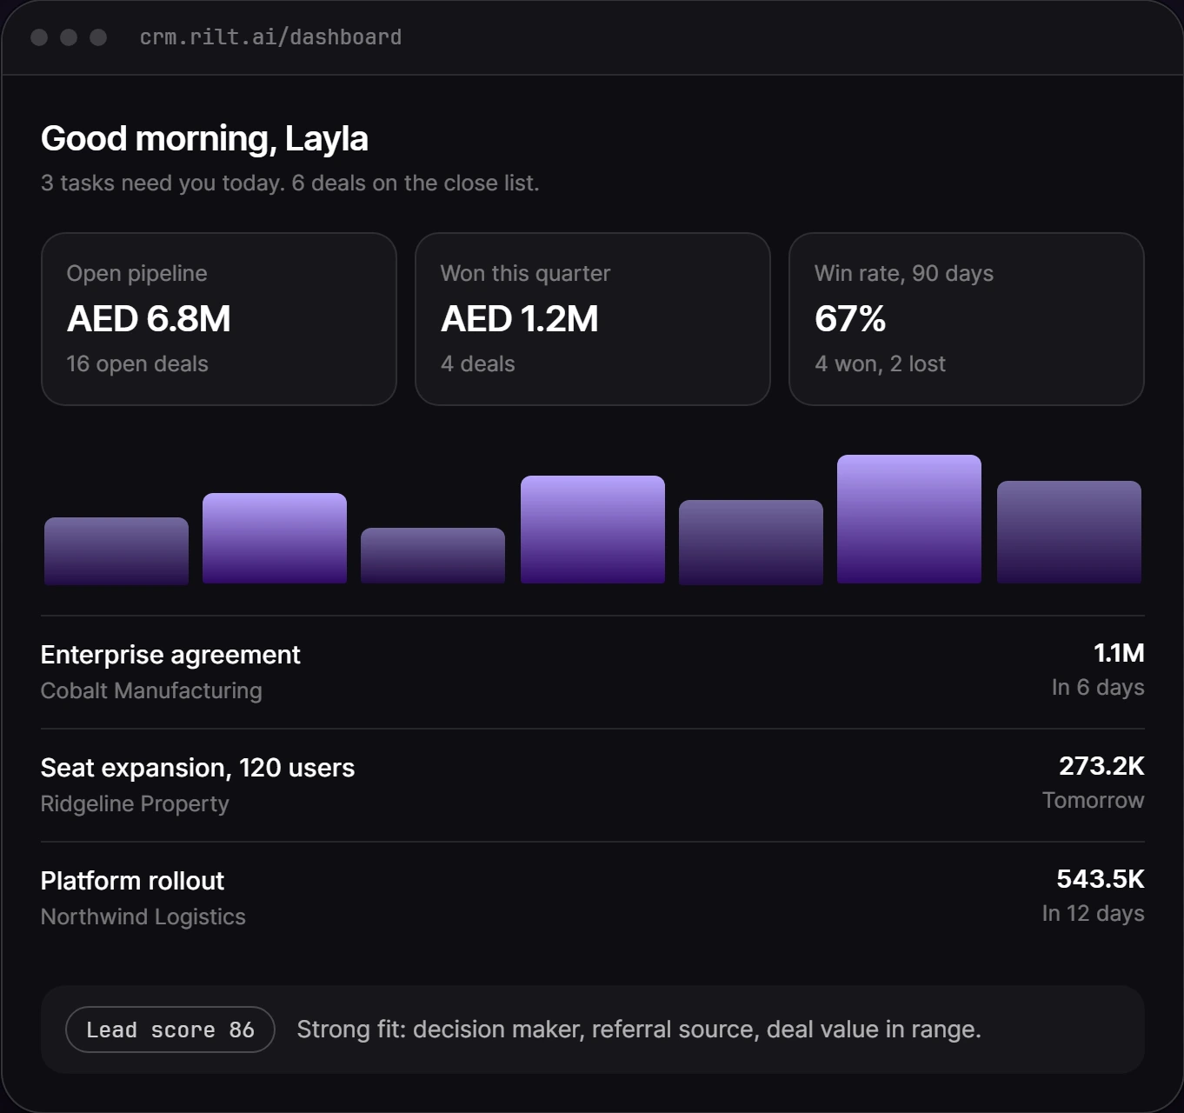Image resolution: width=1184 pixels, height=1113 pixels.
Task: Open the Platform rollout deal
Action: point(593,898)
